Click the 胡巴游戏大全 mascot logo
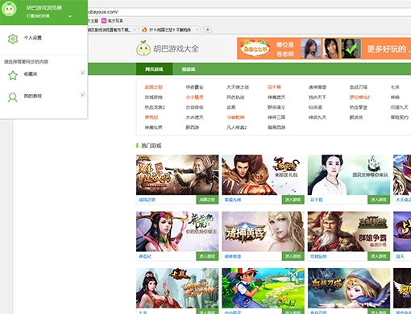The image size is (411, 314). (x=143, y=48)
